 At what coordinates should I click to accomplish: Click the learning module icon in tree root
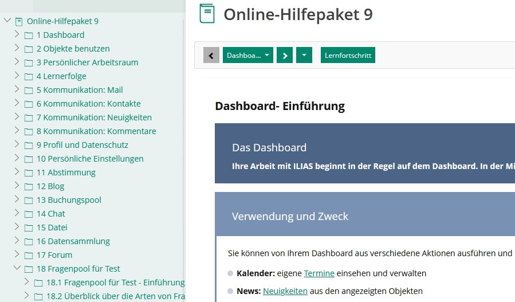coord(18,21)
